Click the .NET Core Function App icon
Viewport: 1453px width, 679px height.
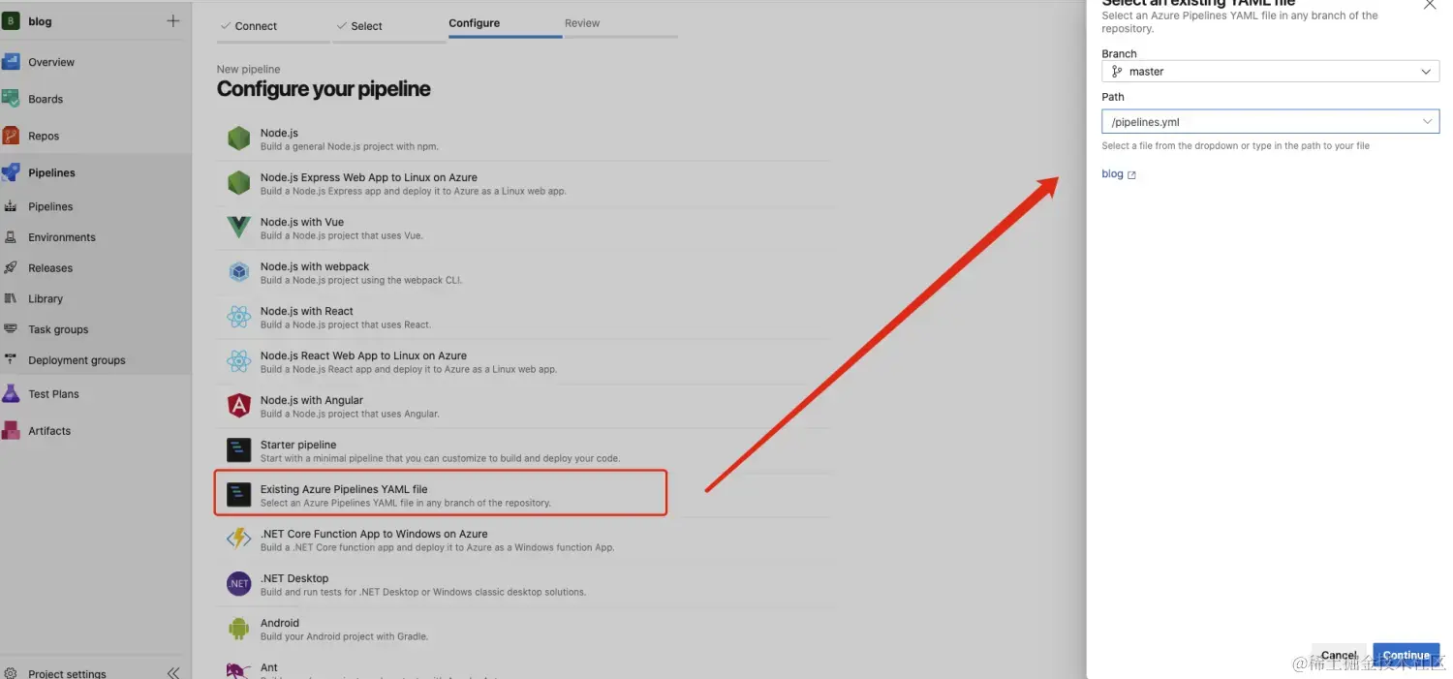[x=238, y=540]
